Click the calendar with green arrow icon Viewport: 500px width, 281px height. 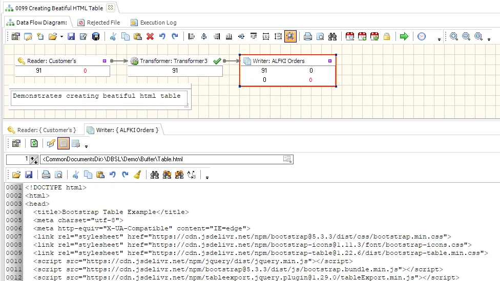pyautogui.click(x=374, y=36)
